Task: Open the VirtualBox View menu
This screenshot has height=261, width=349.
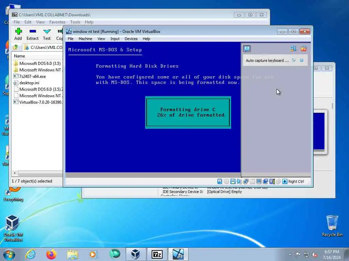Action: pos(101,39)
